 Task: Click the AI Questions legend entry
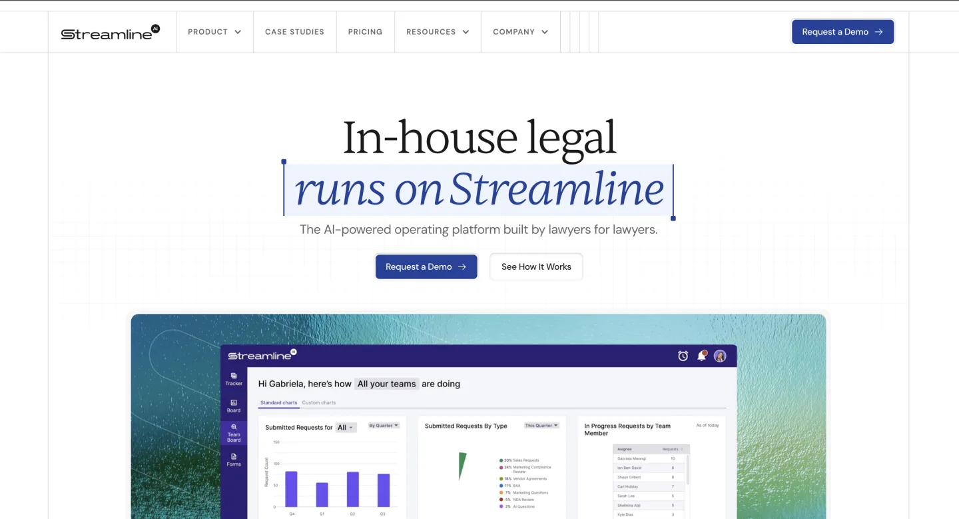[517, 507]
